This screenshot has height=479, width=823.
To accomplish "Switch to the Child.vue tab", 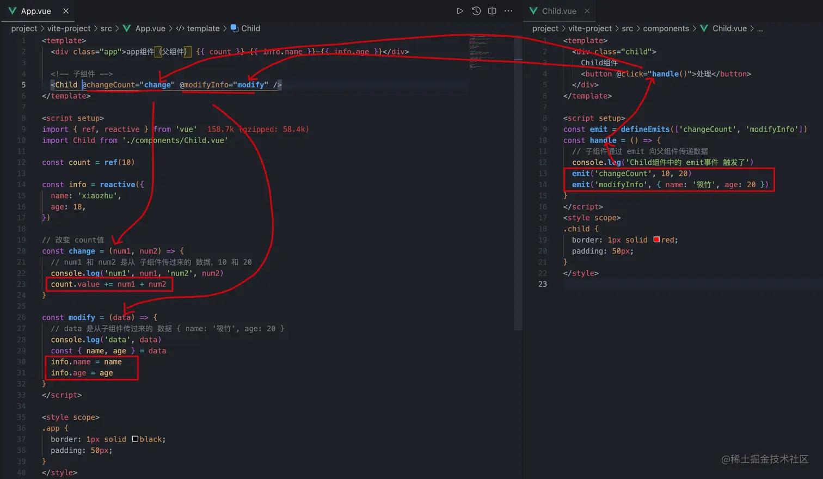I will [x=559, y=11].
